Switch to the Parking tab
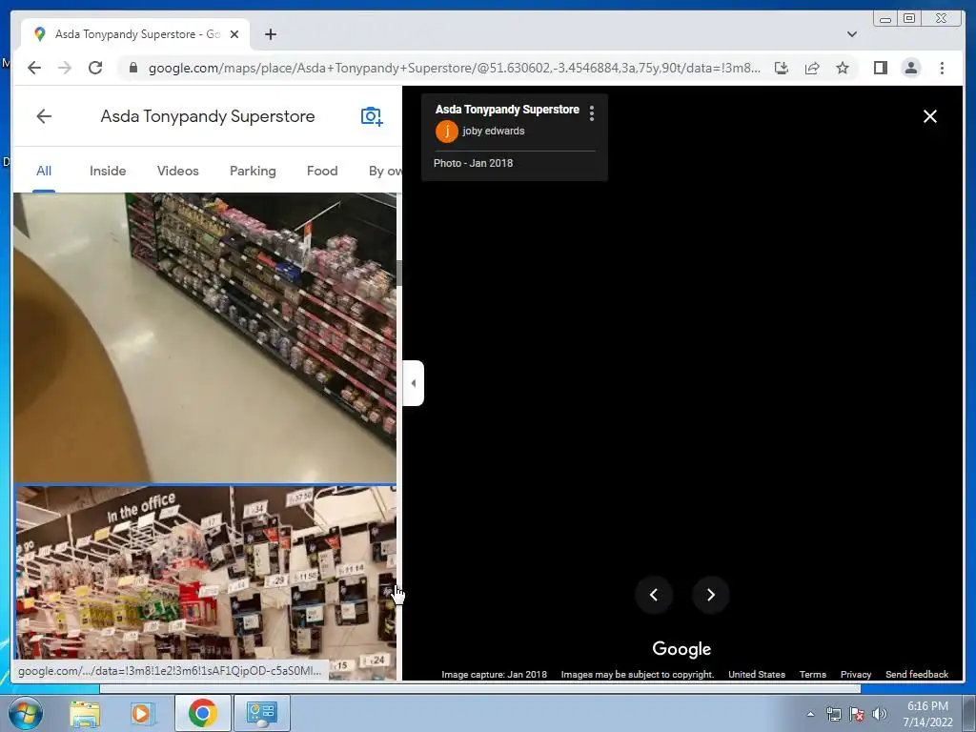Viewport: 976px width, 732px height. 253,172
